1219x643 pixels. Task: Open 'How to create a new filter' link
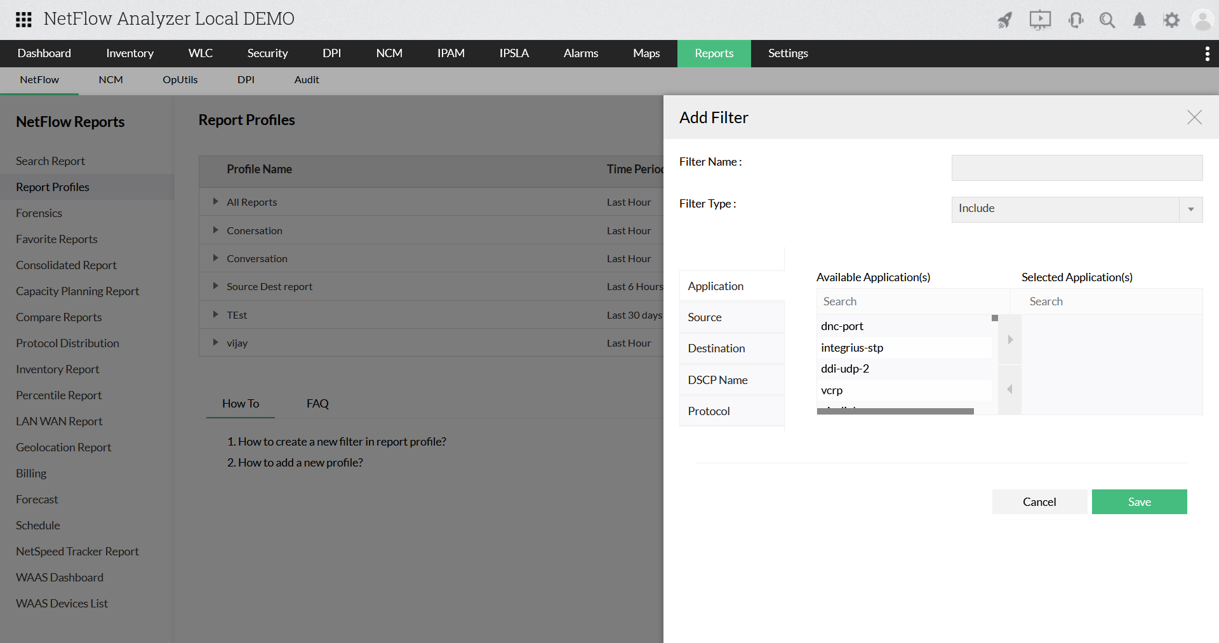pyautogui.click(x=342, y=442)
